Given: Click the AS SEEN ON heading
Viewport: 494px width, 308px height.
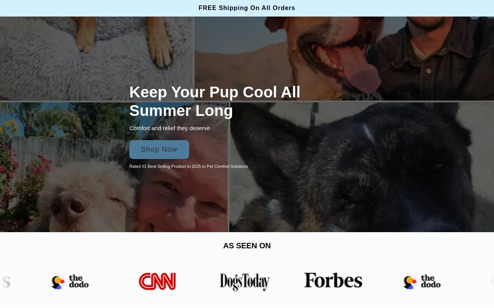Looking at the screenshot, I should click(247, 246).
